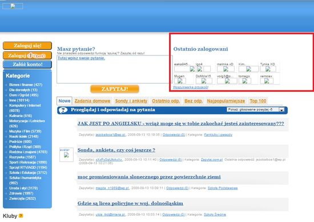Open malinka xD user avatar
Viewport: 314px width, 222px height.
click(226, 69)
